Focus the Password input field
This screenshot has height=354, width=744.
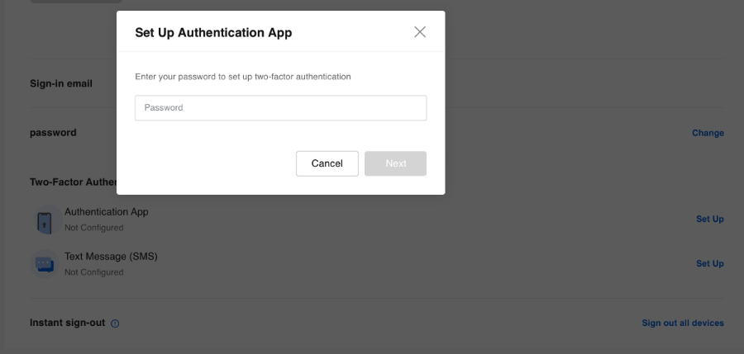pos(280,108)
